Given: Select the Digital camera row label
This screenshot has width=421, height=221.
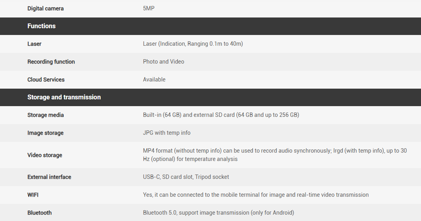Looking at the screenshot, I should [45, 8].
